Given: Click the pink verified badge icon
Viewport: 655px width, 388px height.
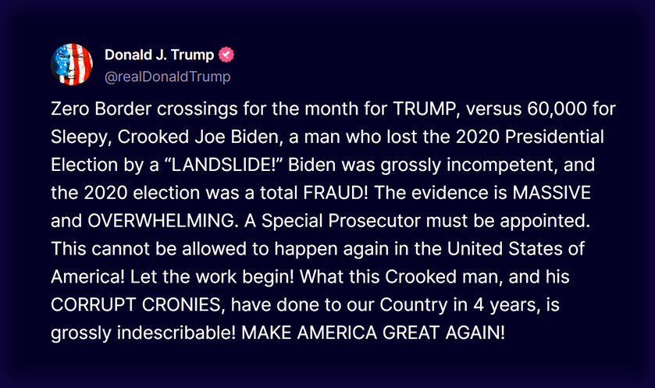Looking at the screenshot, I should click(x=226, y=55).
